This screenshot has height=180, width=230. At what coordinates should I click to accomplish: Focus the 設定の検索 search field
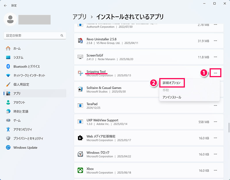point(35,35)
